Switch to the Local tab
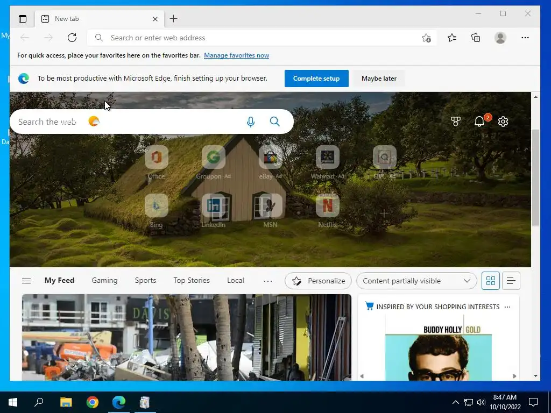Screen dimensions: 551x413 [235, 280]
